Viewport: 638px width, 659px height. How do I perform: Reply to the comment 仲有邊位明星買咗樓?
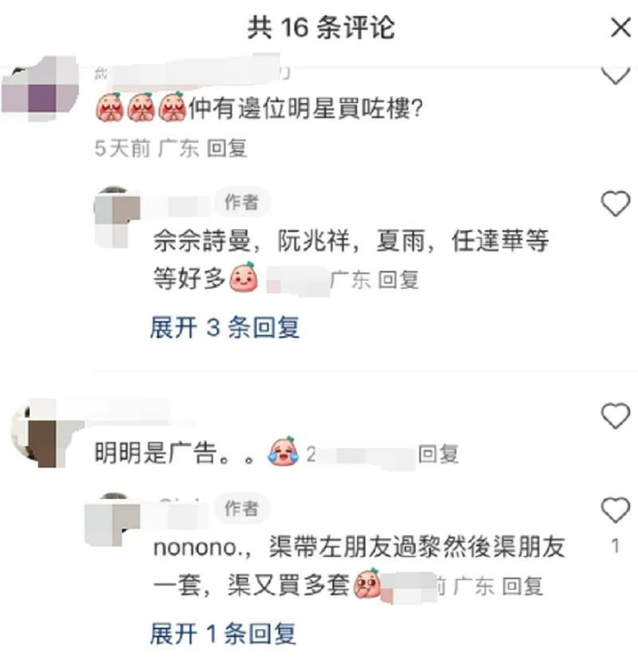(227, 148)
